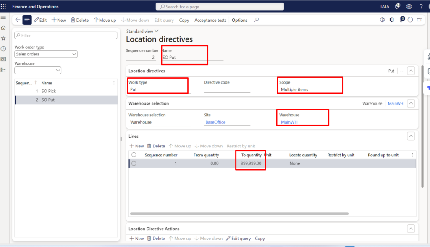Click Delete in the top action pane
Viewport: 430px width, 247px height.
(80, 20)
